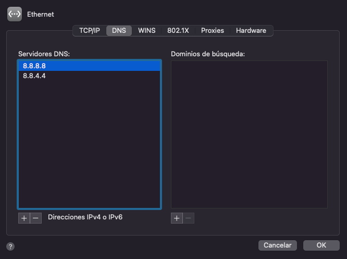Click empty space below the DNS entries

click(89, 146)
